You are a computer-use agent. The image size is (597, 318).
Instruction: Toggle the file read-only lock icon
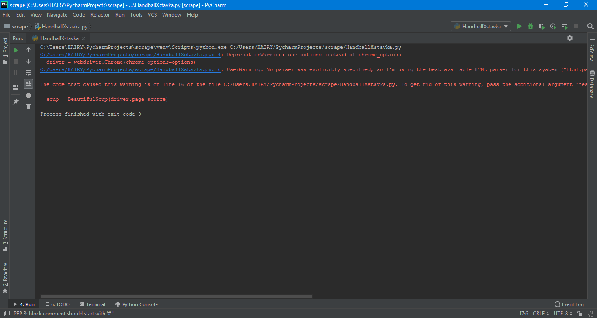(x=580, y=314)
